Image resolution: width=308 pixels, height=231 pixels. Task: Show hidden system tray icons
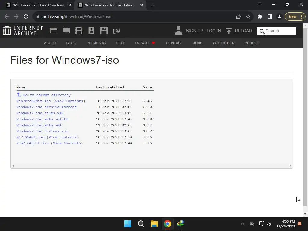point(242,224)
